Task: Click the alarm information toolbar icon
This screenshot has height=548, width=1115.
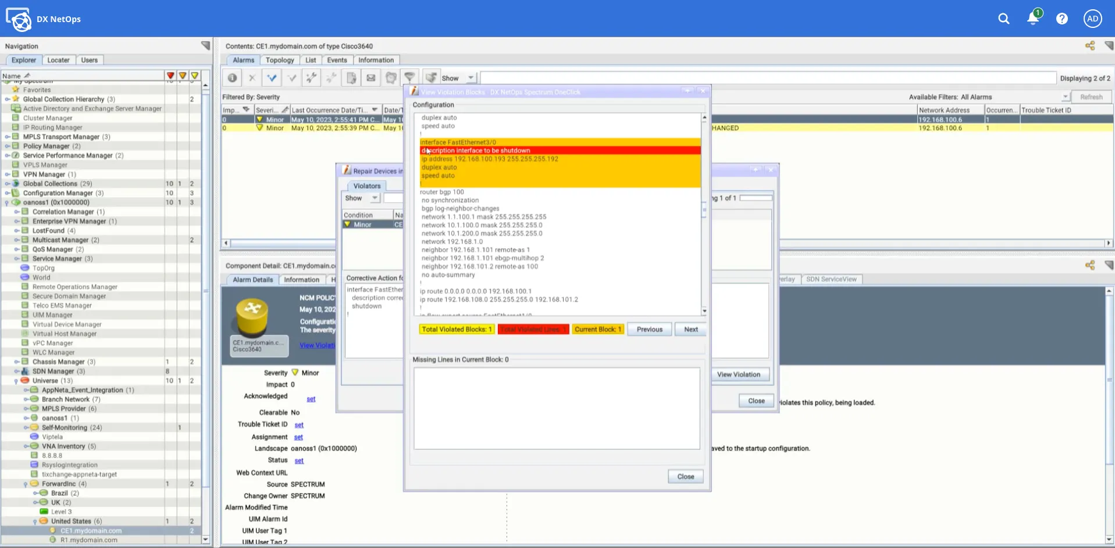Action: [x=232, y=78]
